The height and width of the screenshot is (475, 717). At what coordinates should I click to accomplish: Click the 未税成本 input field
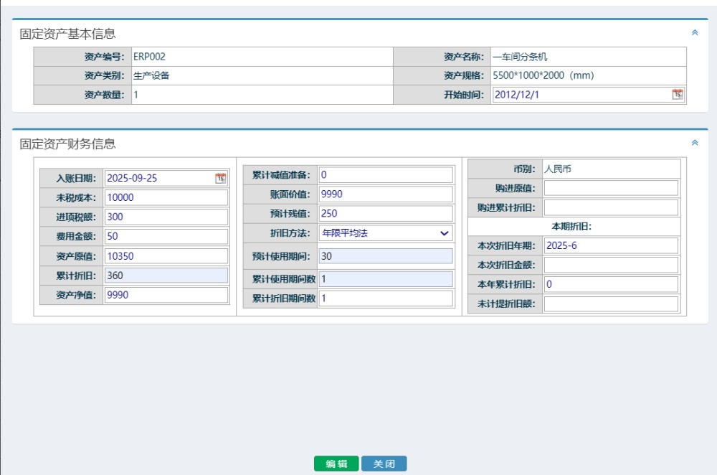166,198
